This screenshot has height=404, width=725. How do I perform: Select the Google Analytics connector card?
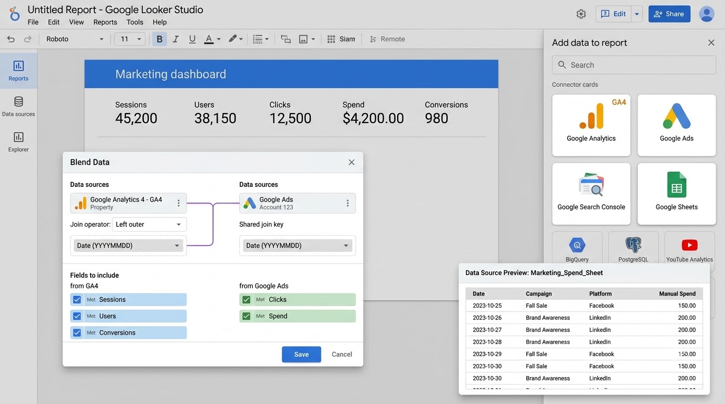(x=591, y=125)
